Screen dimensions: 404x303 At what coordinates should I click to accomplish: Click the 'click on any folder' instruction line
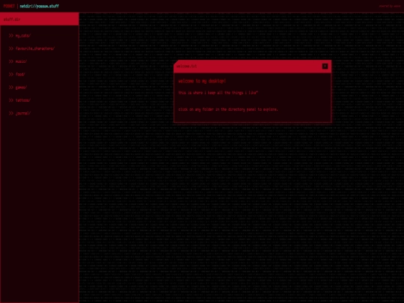[228, 109]
